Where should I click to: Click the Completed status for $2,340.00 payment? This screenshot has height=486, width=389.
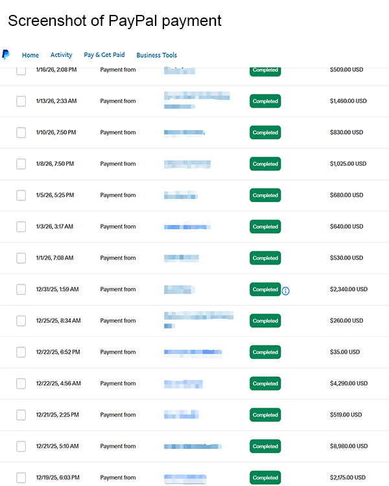(x=265, y=289)
